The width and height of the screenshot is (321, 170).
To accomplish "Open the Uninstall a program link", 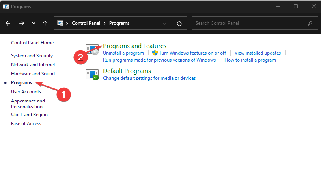I will click(123, 53).
